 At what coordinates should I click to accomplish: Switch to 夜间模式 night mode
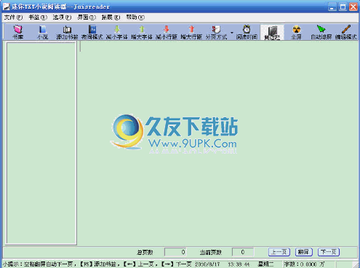(x=92, y=32)
